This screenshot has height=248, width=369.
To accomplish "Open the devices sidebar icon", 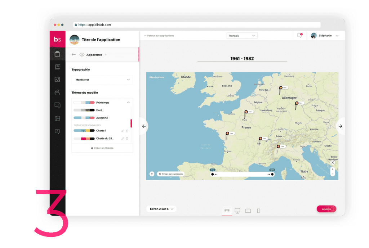I will click(x=57, y=105).
